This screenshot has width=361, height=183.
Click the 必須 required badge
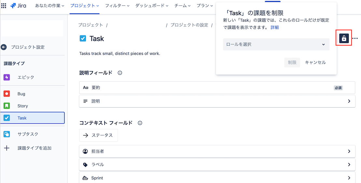(338, 88)
